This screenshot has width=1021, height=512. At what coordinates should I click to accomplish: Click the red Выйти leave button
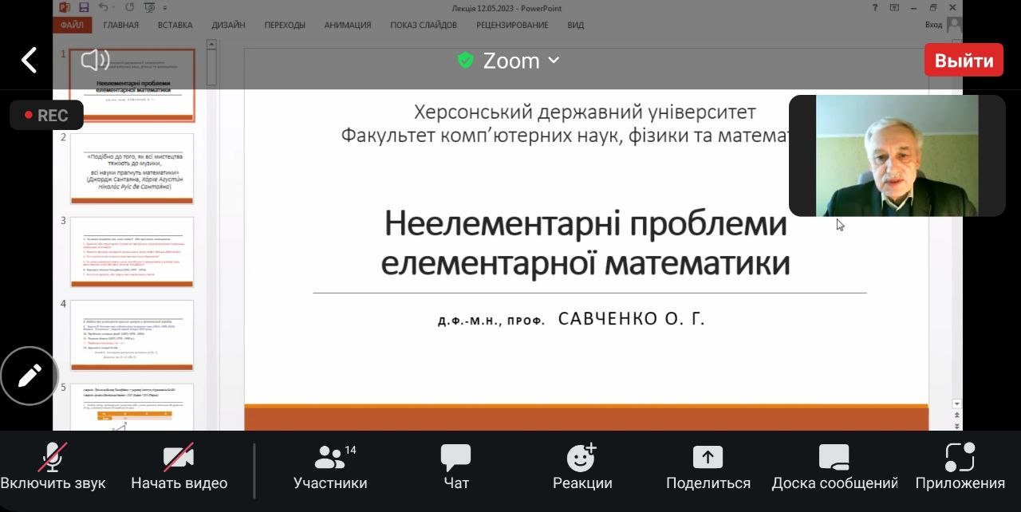pos(964,61)
